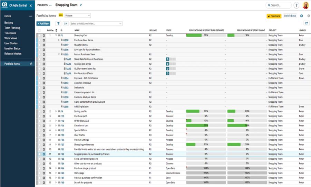Expand the F14 Creation of cart feature
Viewport: 311px width, 187px height.
[x=56, y=125]
